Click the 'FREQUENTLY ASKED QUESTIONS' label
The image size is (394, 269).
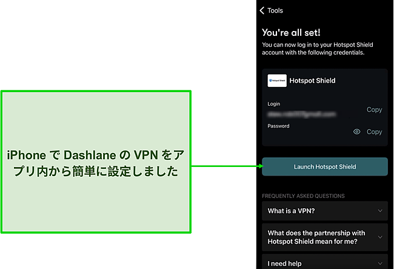(303, 196)
